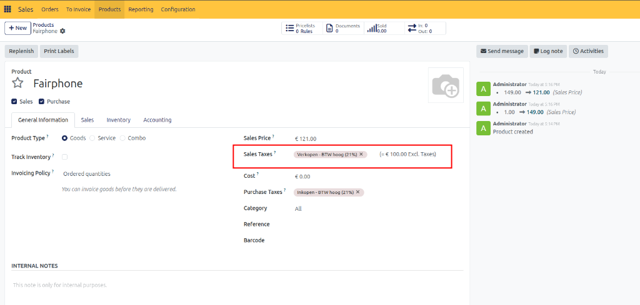Screen dimensions: 640x305
Task: Uncheck the Purchase checkbox
Action: [41, 102]
